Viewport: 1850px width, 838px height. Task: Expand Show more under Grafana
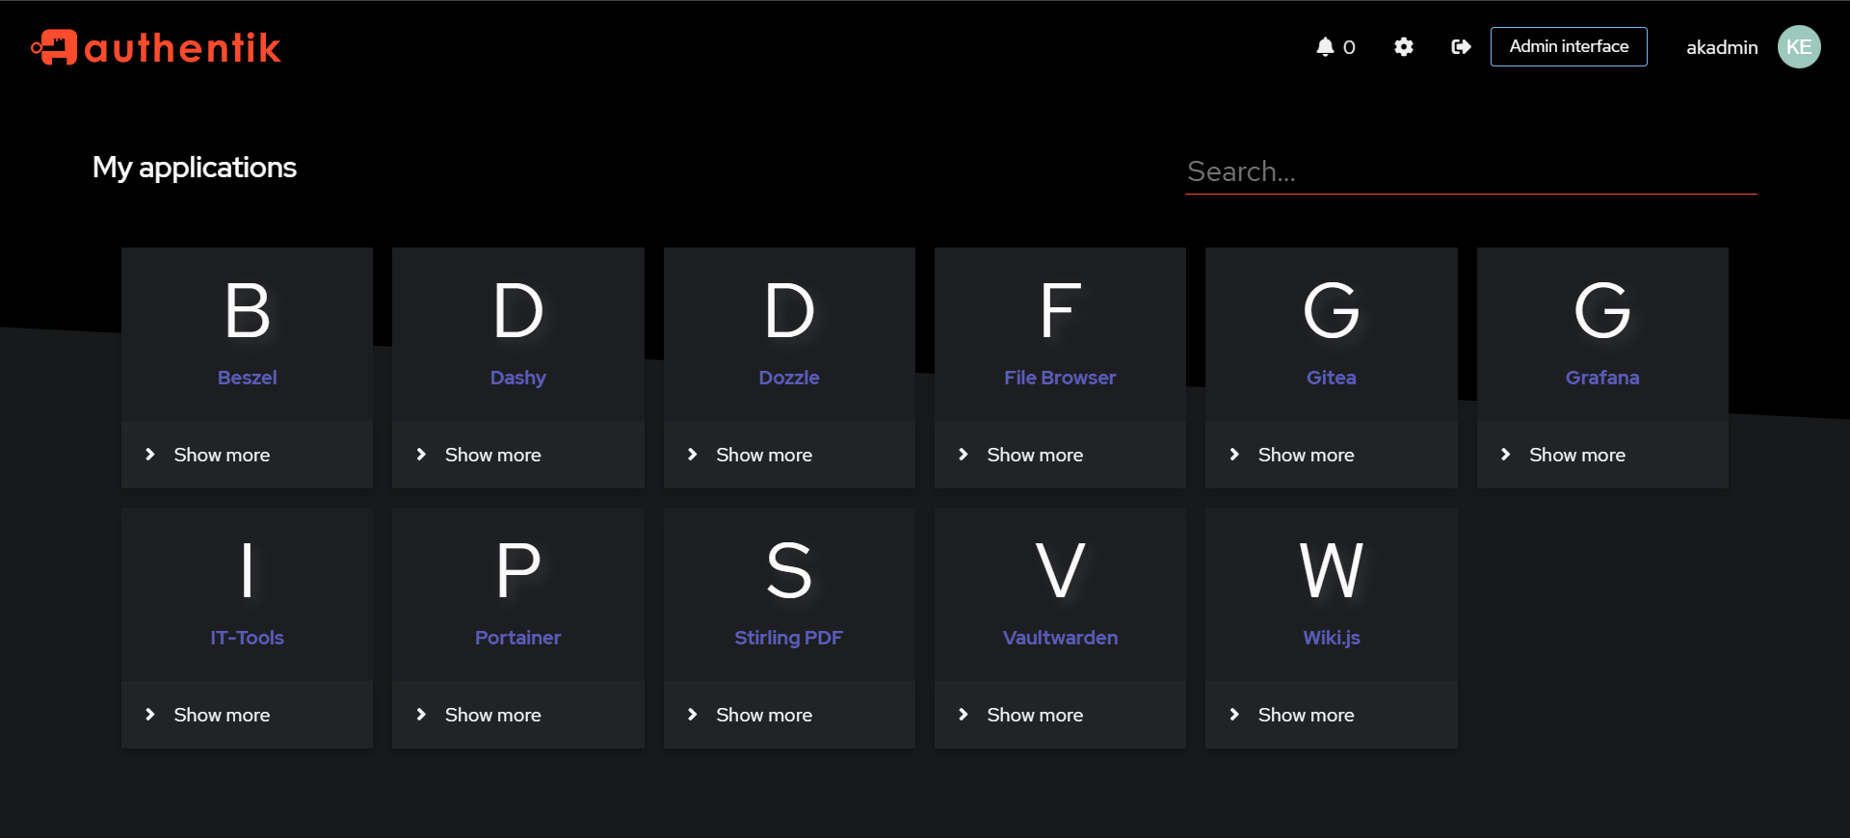pyautogui.click(x=1602, y=455)
